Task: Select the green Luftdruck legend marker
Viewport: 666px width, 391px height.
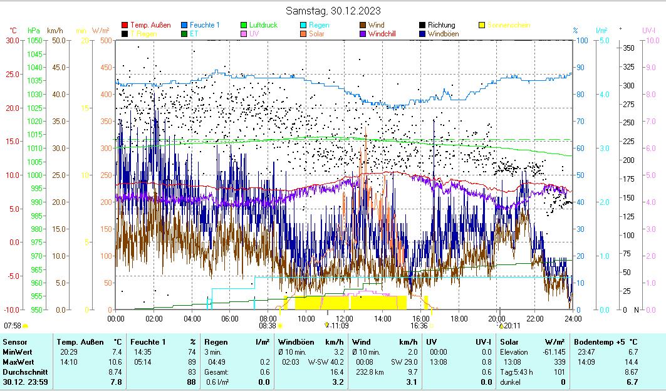Action: pyautogui.click(x=244, y=26)
